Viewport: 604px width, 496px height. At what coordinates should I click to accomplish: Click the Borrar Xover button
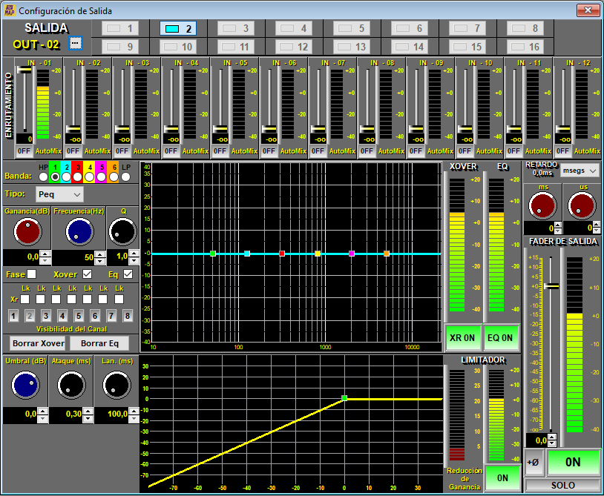coord(38,343)
